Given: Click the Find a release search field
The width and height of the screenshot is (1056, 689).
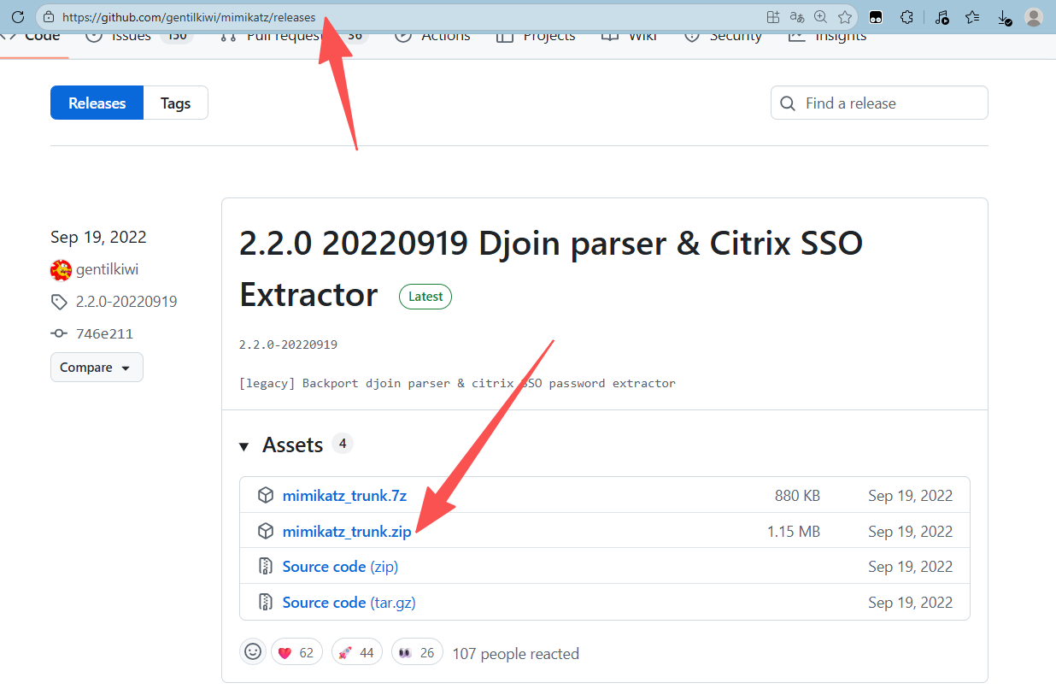Looking at the screenshot, I should (879, 103).
